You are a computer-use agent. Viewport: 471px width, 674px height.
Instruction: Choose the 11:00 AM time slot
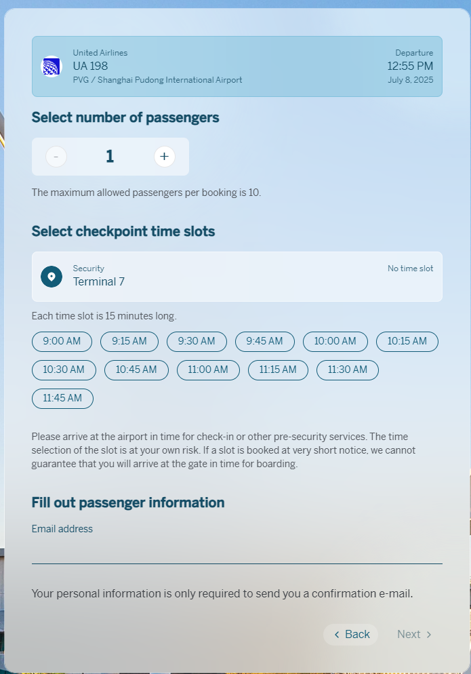(208, 370)
